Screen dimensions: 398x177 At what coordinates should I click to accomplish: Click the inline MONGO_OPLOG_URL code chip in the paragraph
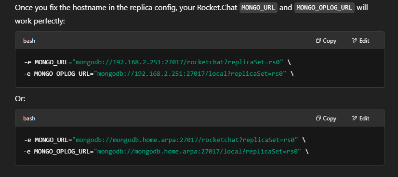click(x=324, y=8)
